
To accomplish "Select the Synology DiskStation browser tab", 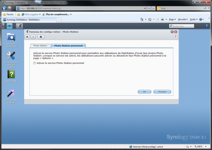I will coord(29,20).
